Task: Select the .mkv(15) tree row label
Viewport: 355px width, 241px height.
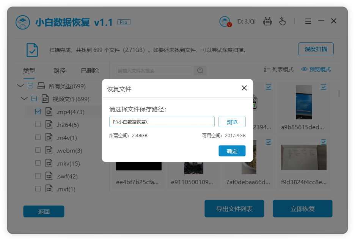Action: [x=68, y=163]
